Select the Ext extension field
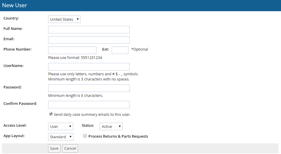 click(x=120, y=50)
